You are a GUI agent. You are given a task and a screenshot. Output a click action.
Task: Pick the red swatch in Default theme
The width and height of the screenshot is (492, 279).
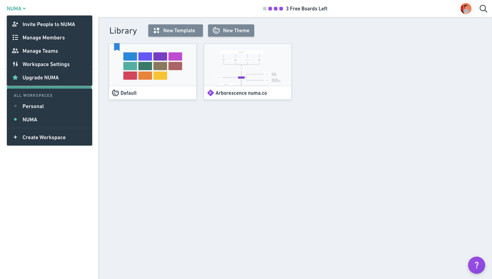pyautogui.click(x=130, y=76)
